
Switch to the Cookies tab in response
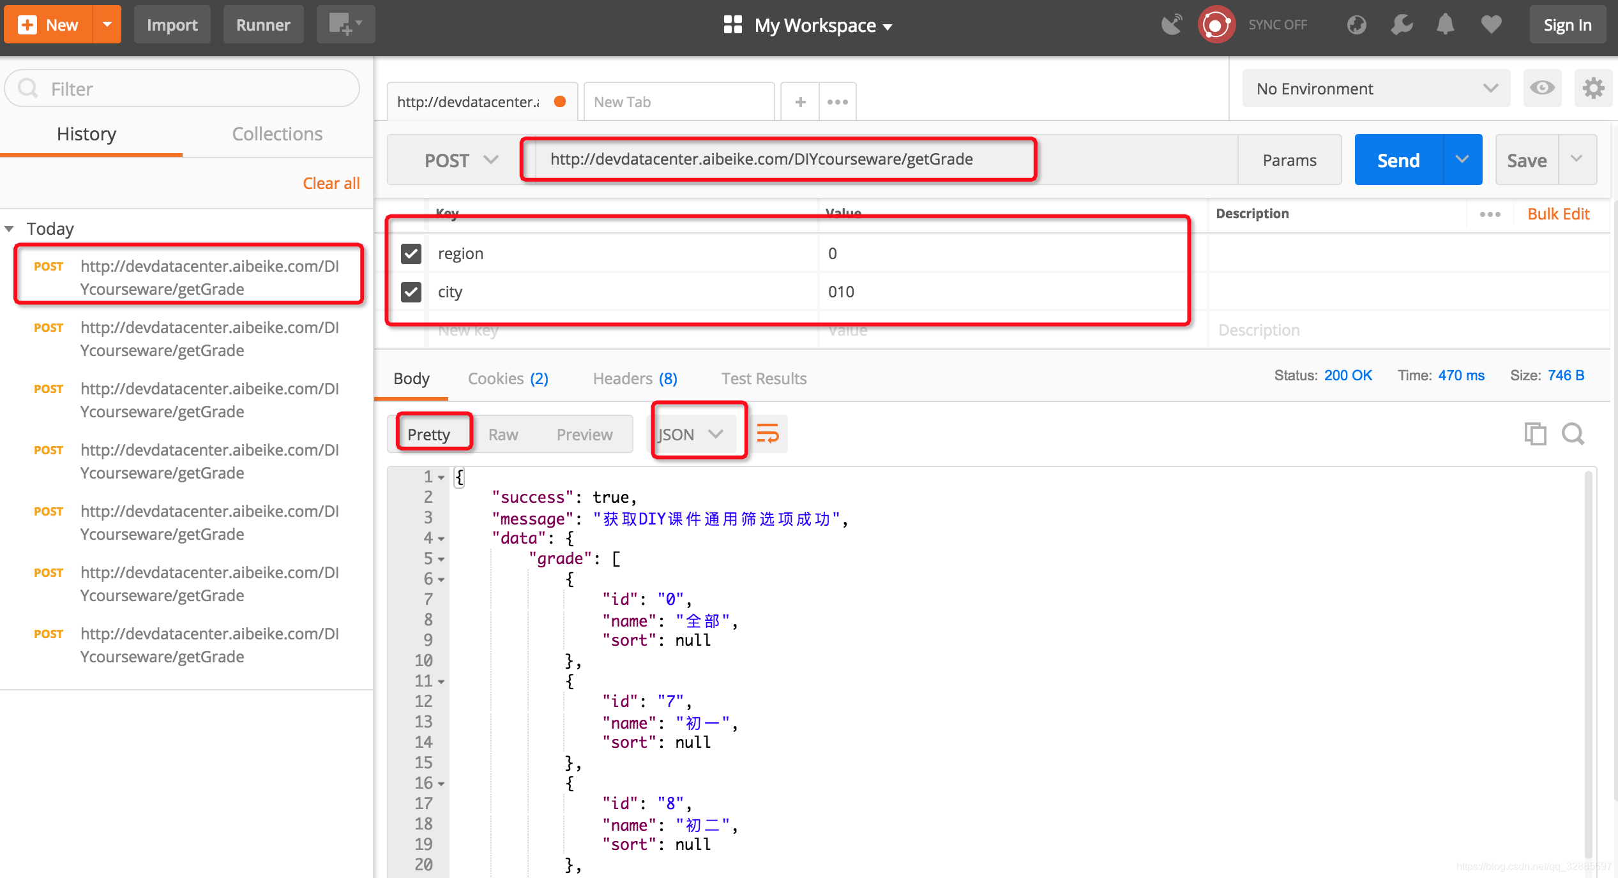508,378
